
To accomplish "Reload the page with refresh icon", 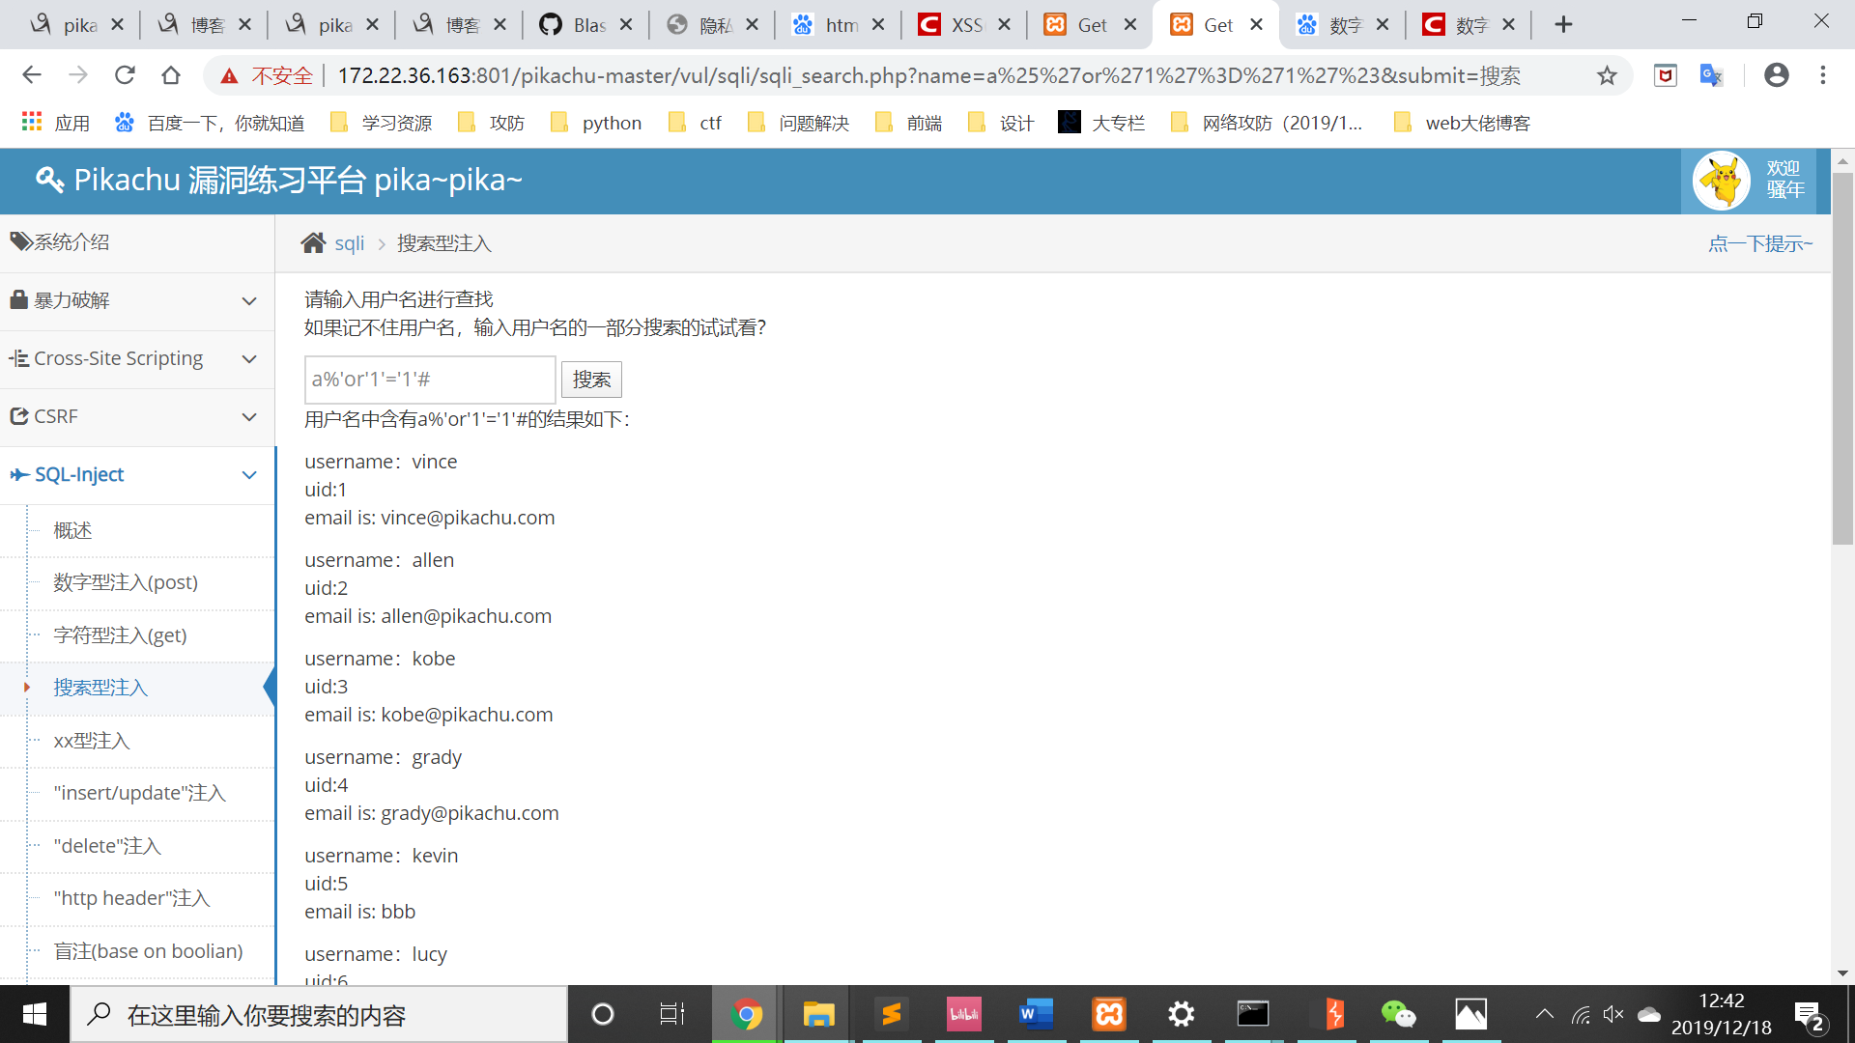I will (x=125, y=75).
